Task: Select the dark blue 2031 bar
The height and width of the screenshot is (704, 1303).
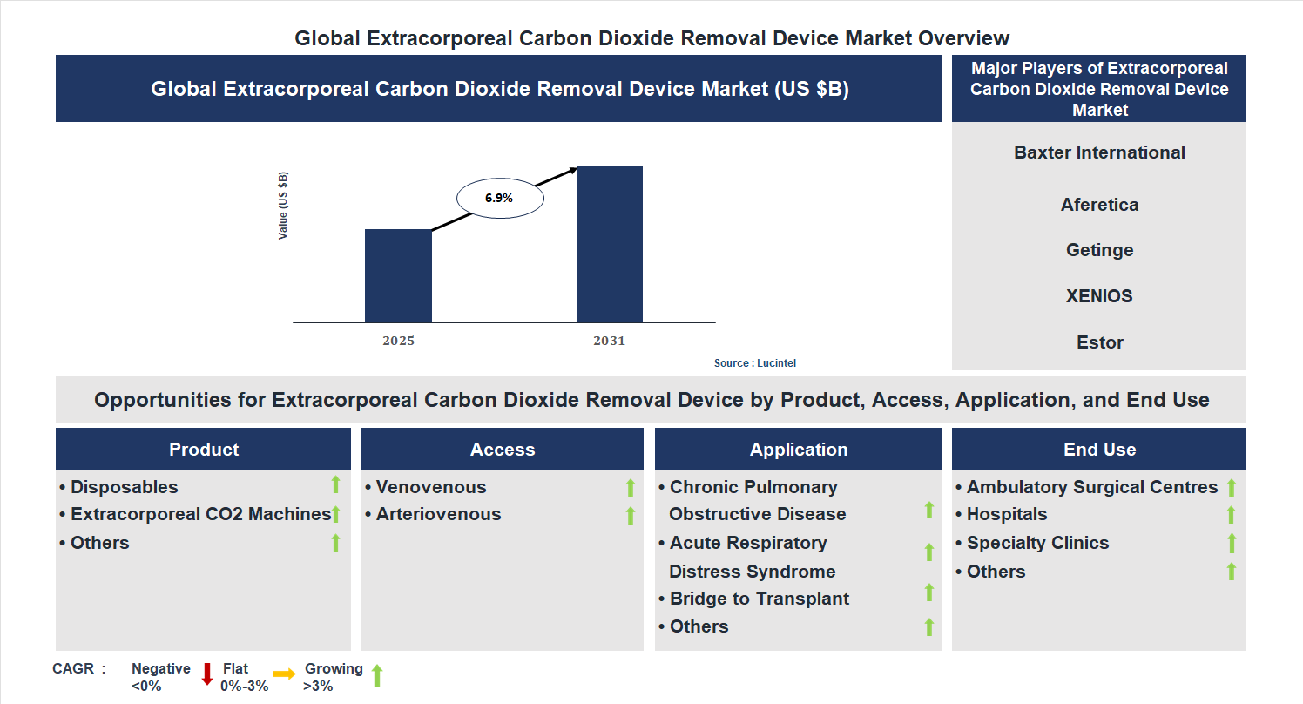Action: (609, 244)
